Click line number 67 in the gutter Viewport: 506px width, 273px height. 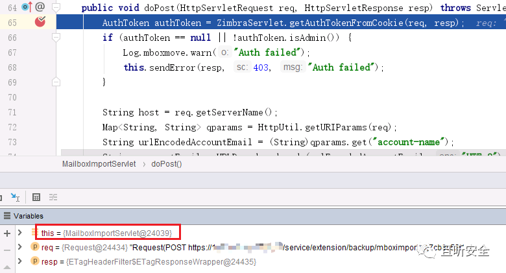[12, 53]
